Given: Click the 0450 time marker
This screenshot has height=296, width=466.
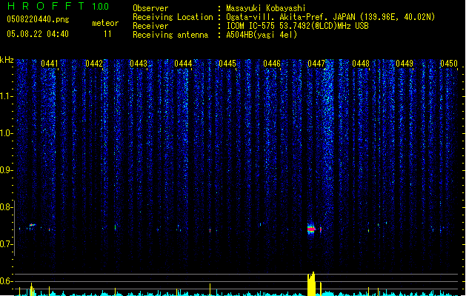Looking at the screenshot, I should click(449, 64).
